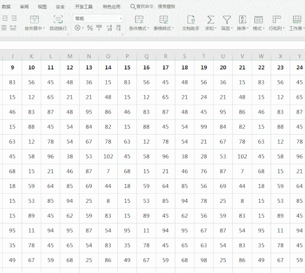Click cell 76 in column T
The height and width of the screenshot is (273, 305).
[204, 171]
